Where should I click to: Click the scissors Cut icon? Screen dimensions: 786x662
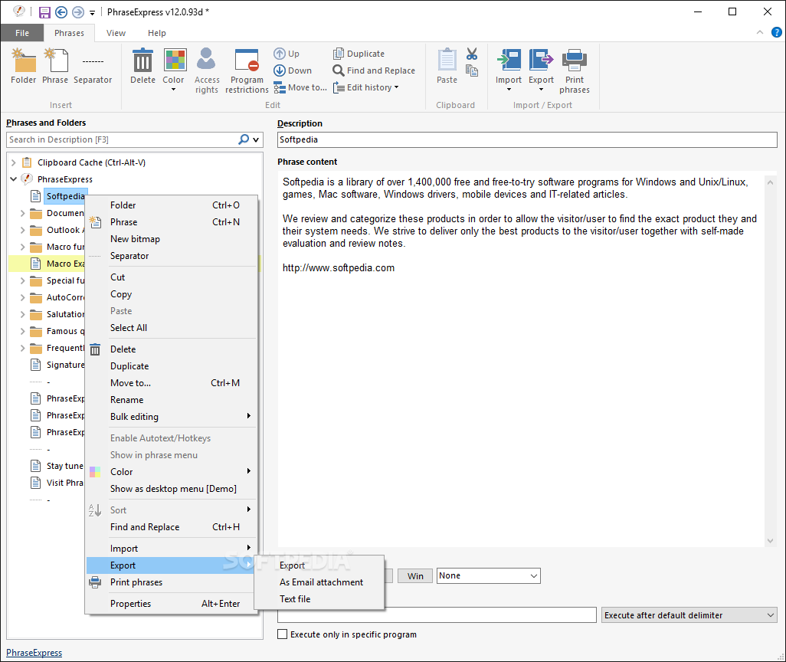pos(472,54)
